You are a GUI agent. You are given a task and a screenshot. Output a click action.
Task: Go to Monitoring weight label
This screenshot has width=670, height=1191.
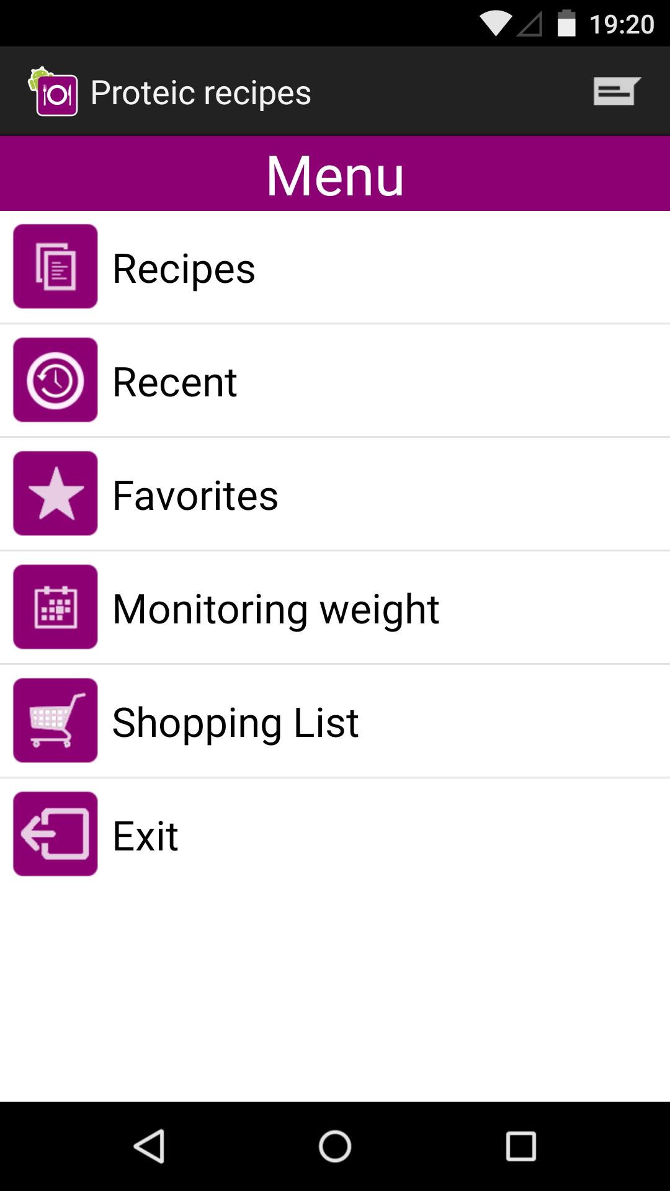275,609
